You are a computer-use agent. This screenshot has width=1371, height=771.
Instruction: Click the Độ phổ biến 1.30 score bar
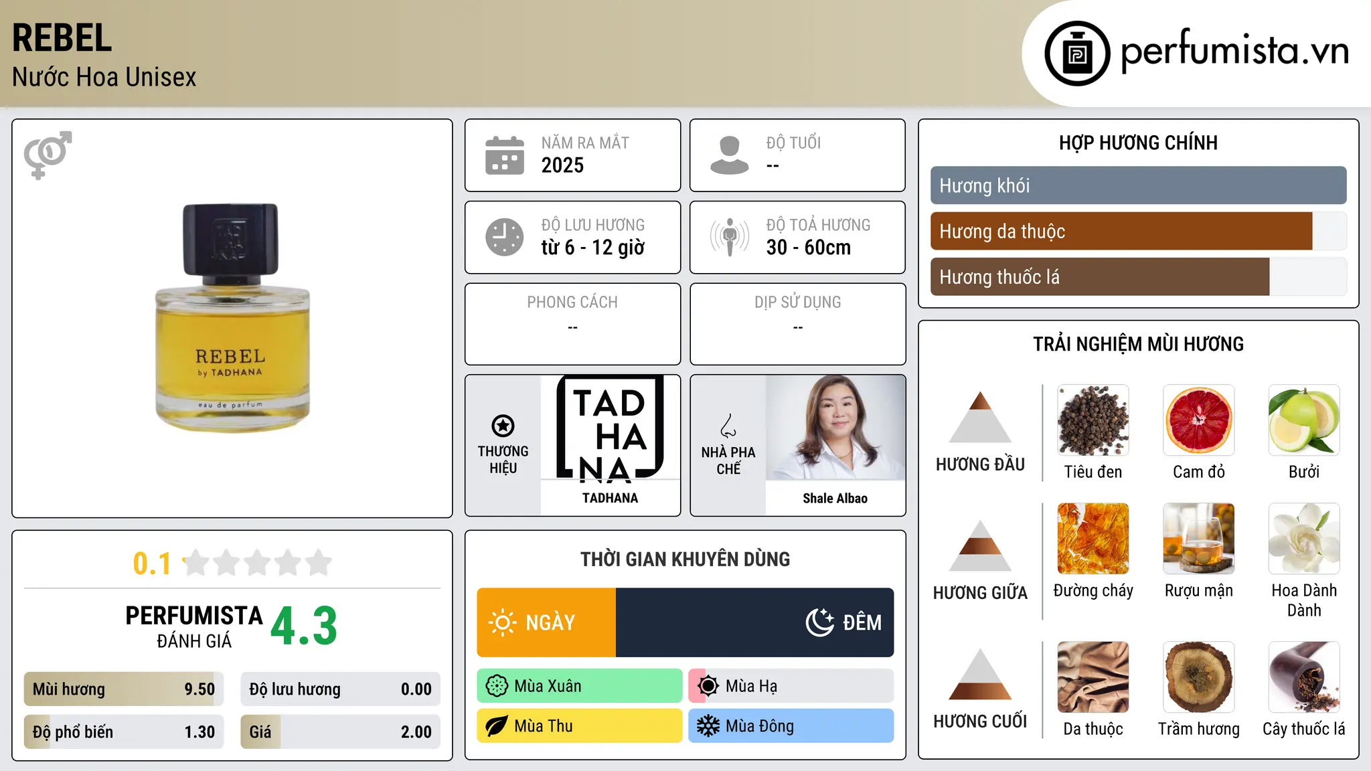[124, 732]
